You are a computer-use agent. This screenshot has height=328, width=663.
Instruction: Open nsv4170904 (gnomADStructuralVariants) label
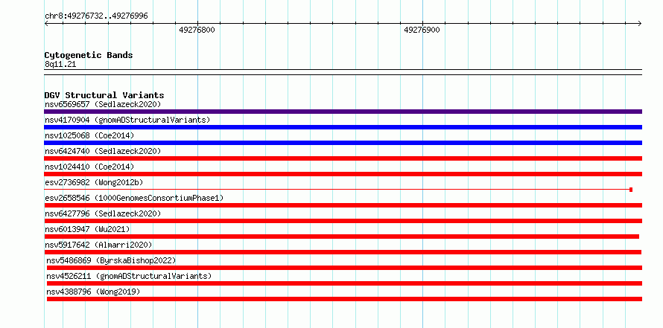click(x=127, y=120)
